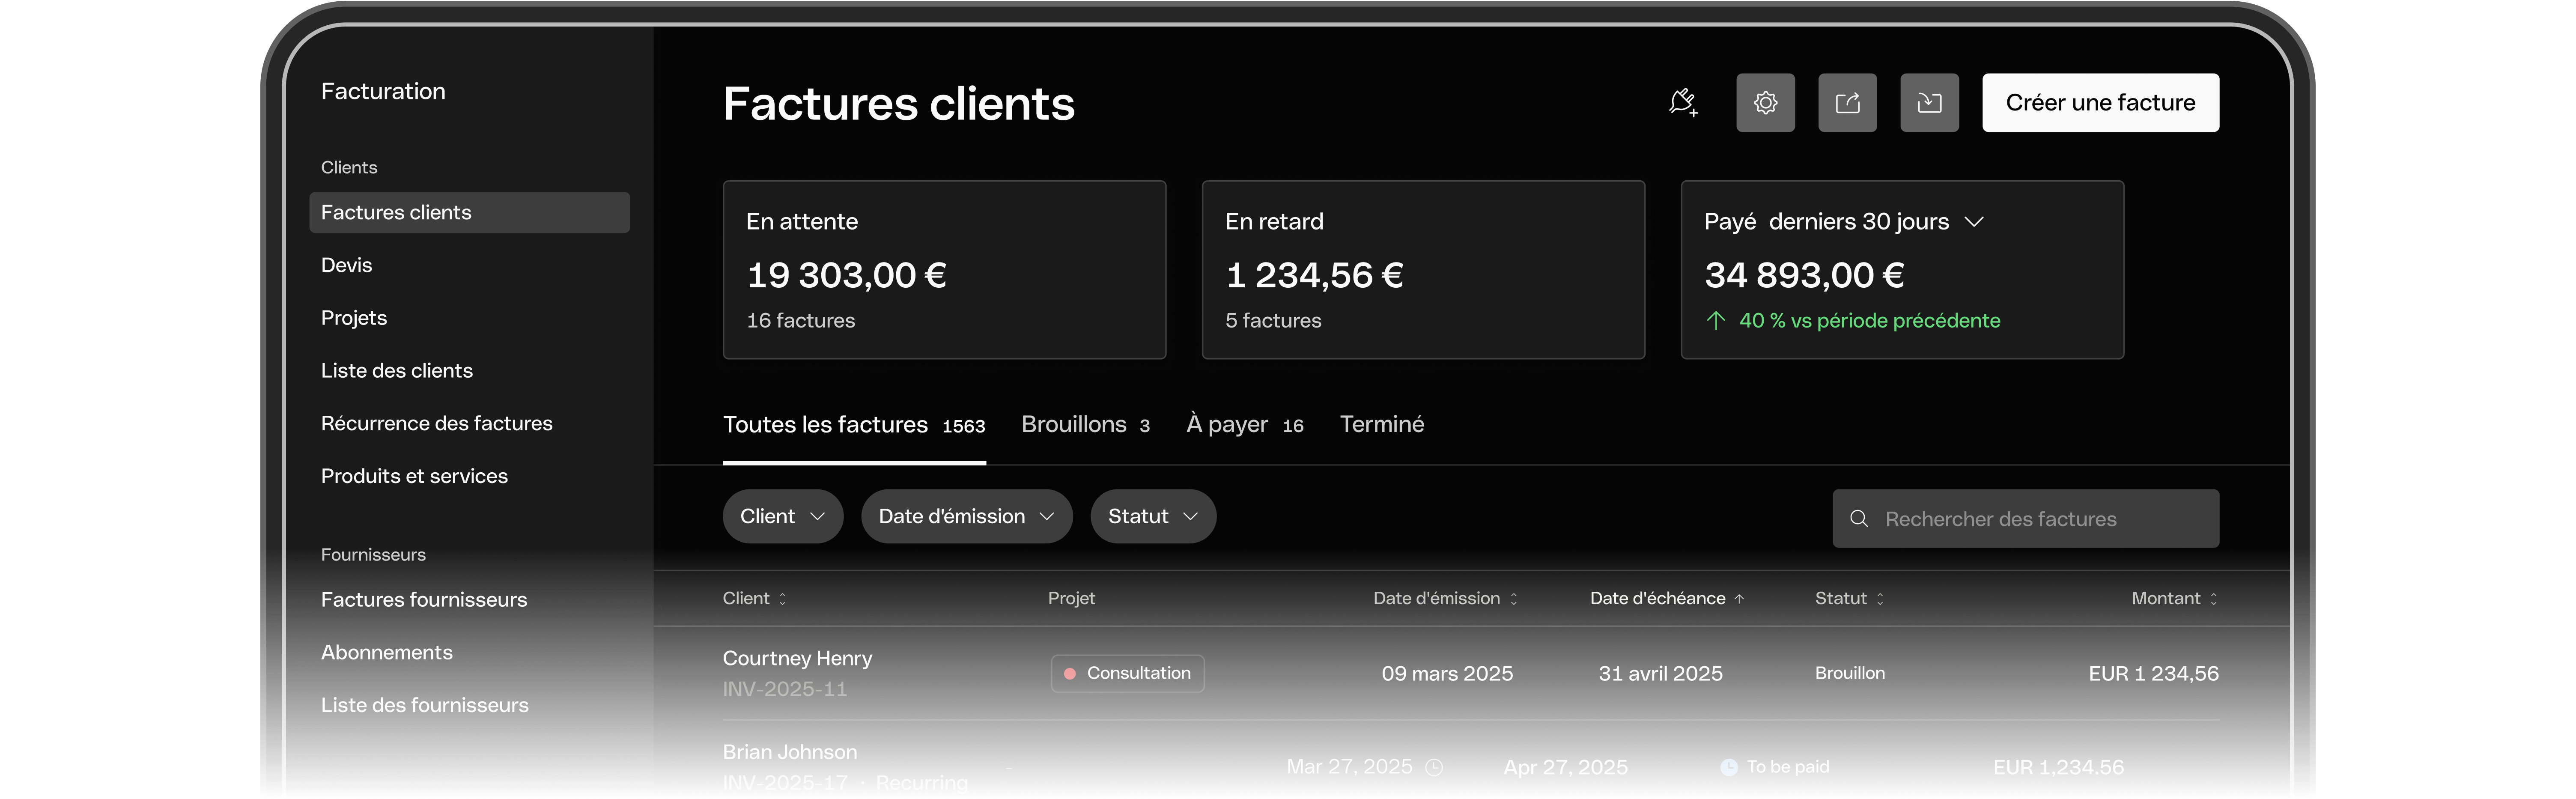This screenshot has width=2576, height=799.
Task: Open Factures fournisseurs in sidebar
Action: click(x=423, y=599)
